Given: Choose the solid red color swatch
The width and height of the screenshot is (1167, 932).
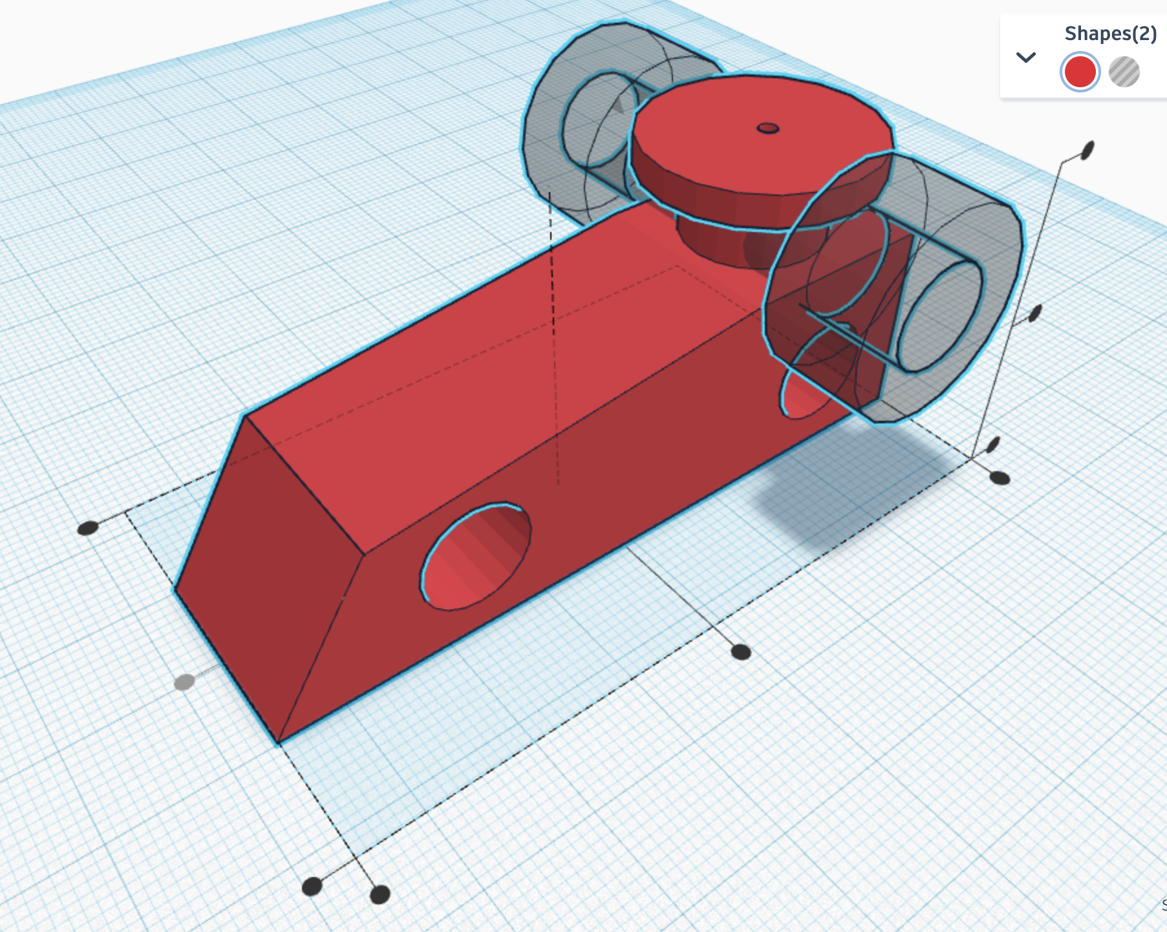Looking at the screenshot, I should pyautogui.click(x=1080, y=72).
